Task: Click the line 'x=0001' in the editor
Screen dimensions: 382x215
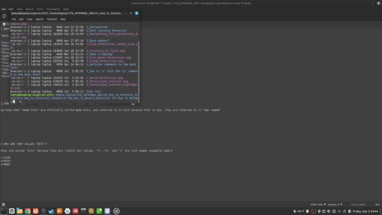Action: coord(5,164)
